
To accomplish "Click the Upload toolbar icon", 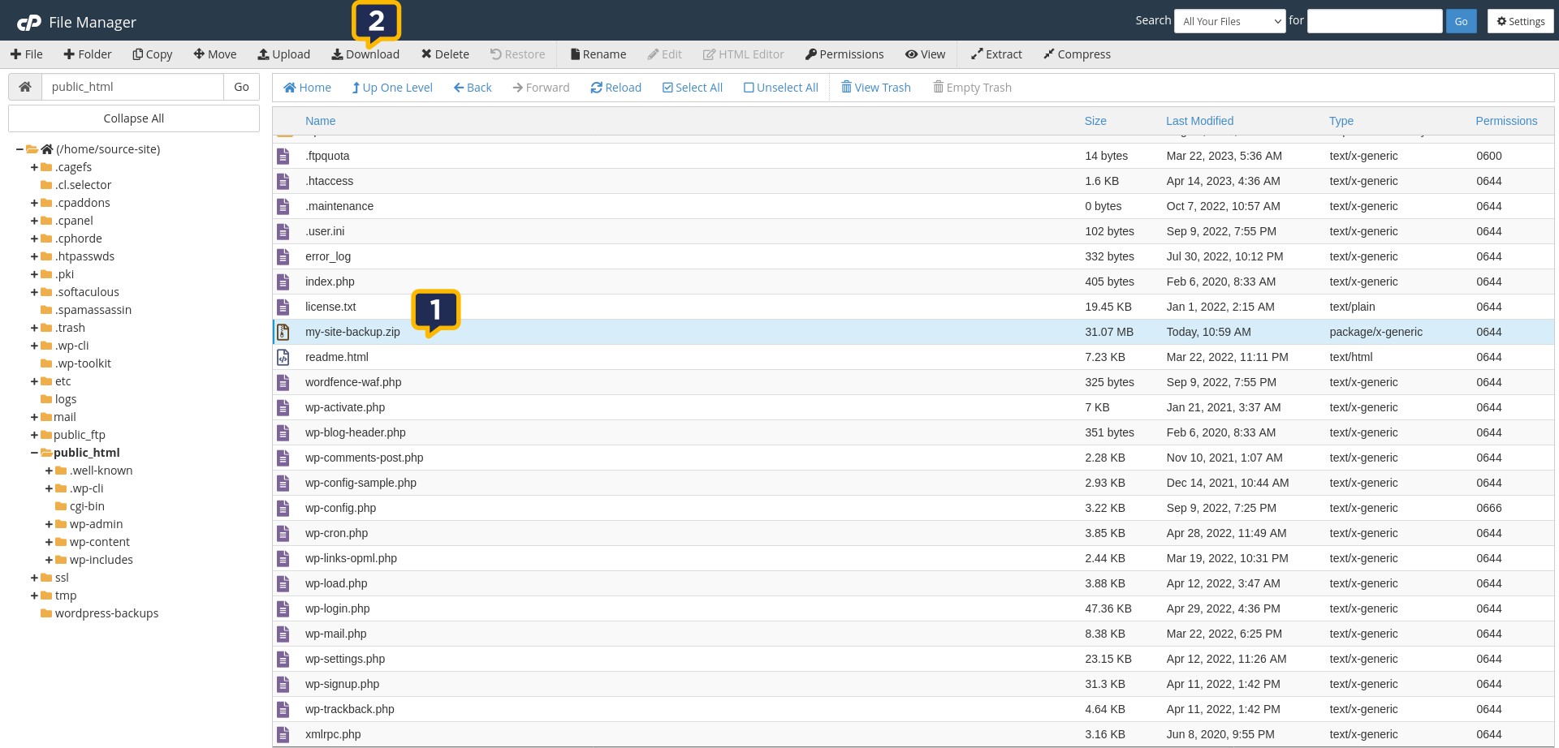I will click(x=264, y=54).
